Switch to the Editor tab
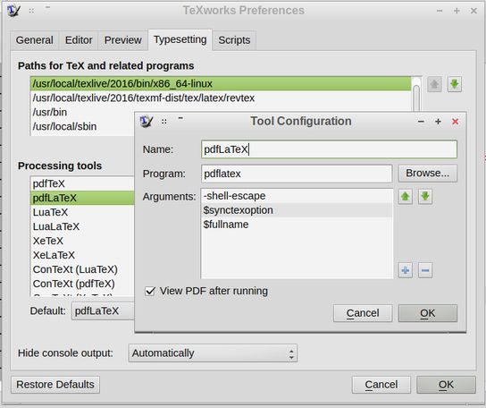The image size is (486, 408). coord(79,40)
